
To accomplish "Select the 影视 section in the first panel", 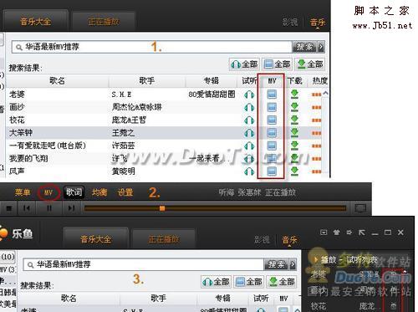I will click(290, 22).
